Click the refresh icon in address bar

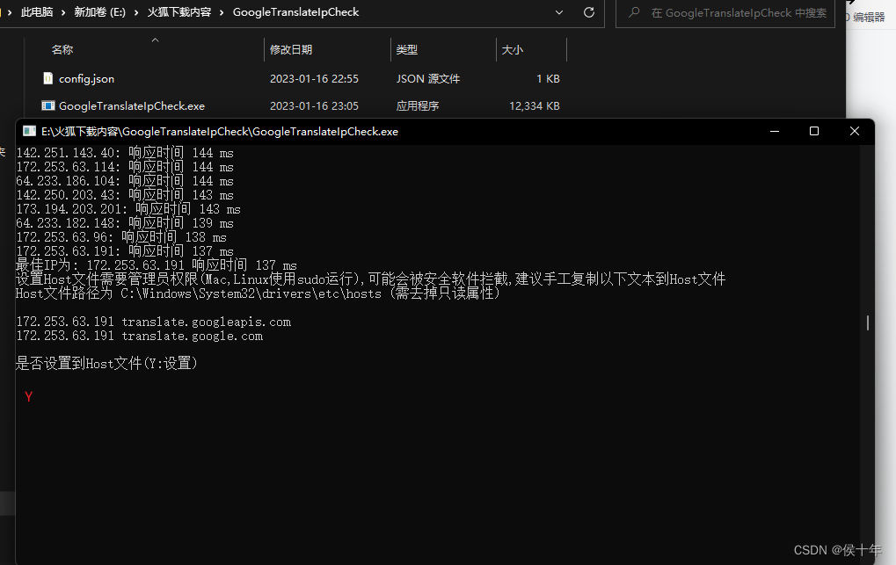pos(588,12)
